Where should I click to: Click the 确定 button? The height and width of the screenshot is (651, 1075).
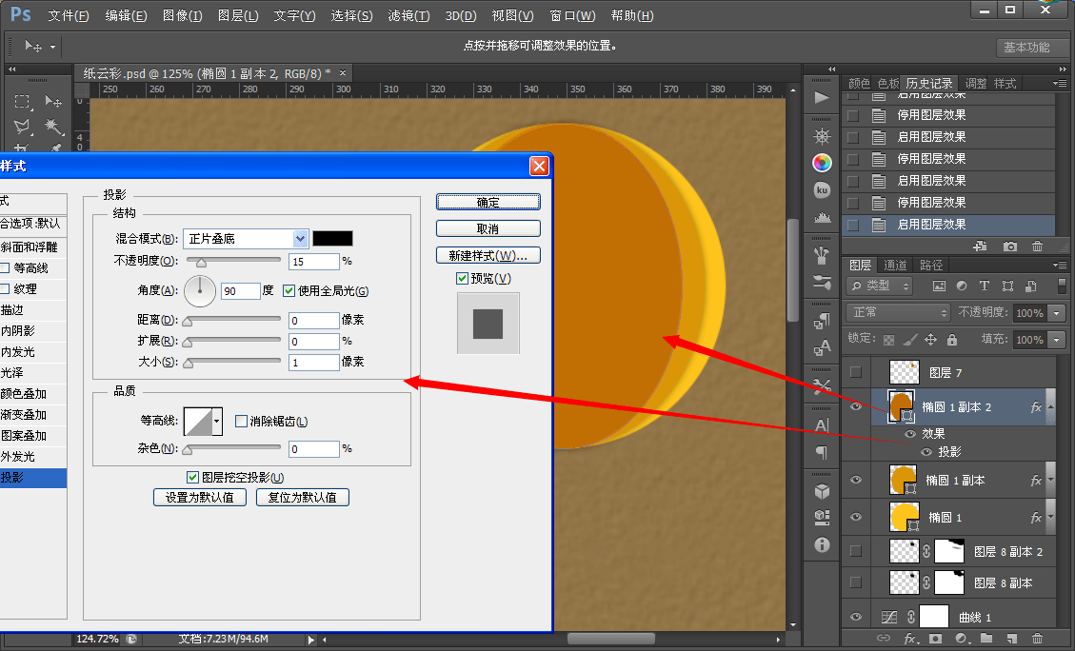click(x=488, y=202)
